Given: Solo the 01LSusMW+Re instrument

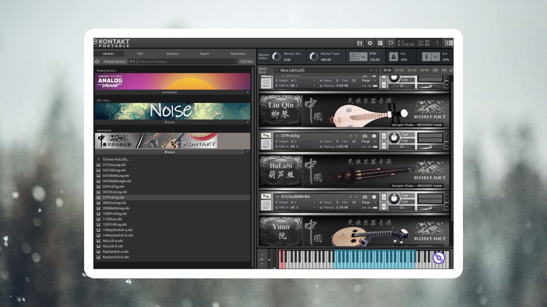Looking at the screenshot, I should pos(384,197).
